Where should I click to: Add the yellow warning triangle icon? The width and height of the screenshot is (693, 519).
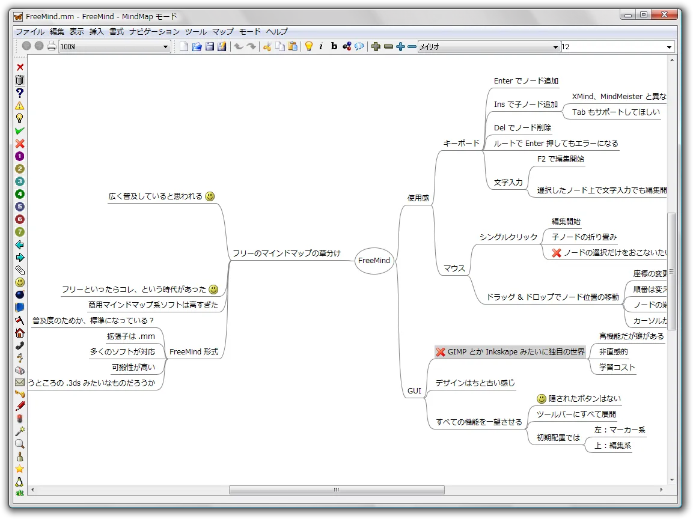click(x=20, y=105)
